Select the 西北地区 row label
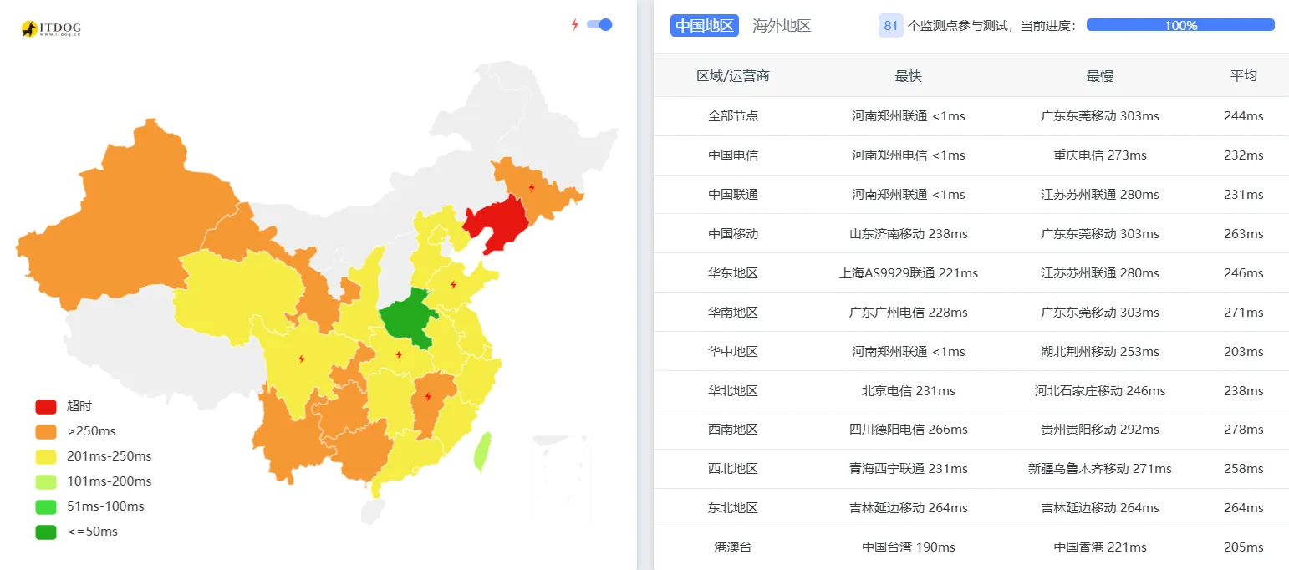1289x570 pixels. pyautogui.click(x=733, y=469)
